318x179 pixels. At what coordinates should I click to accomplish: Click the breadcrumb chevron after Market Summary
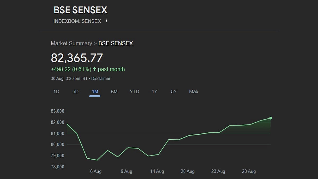coord(95,43)
